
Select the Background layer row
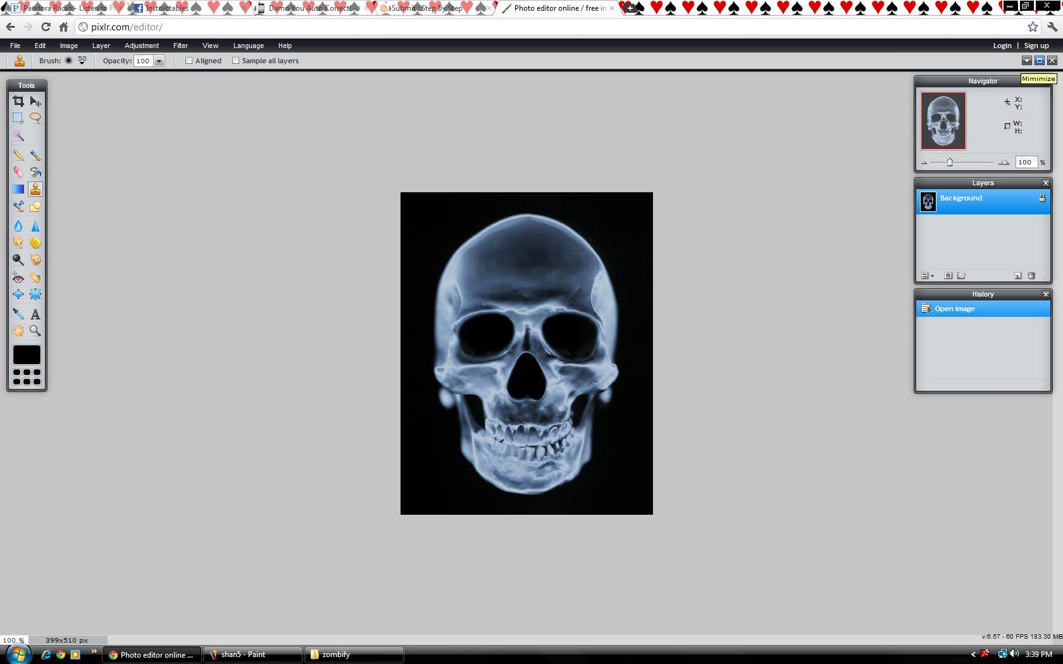[x=983, y=202]
